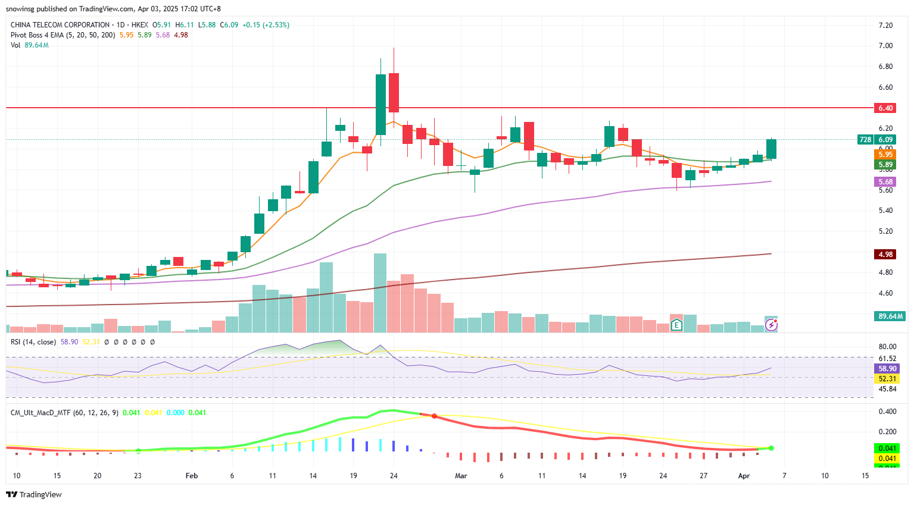
Task: Click the 6.09 current price label on the axis
Action: [x=885, y=140]
